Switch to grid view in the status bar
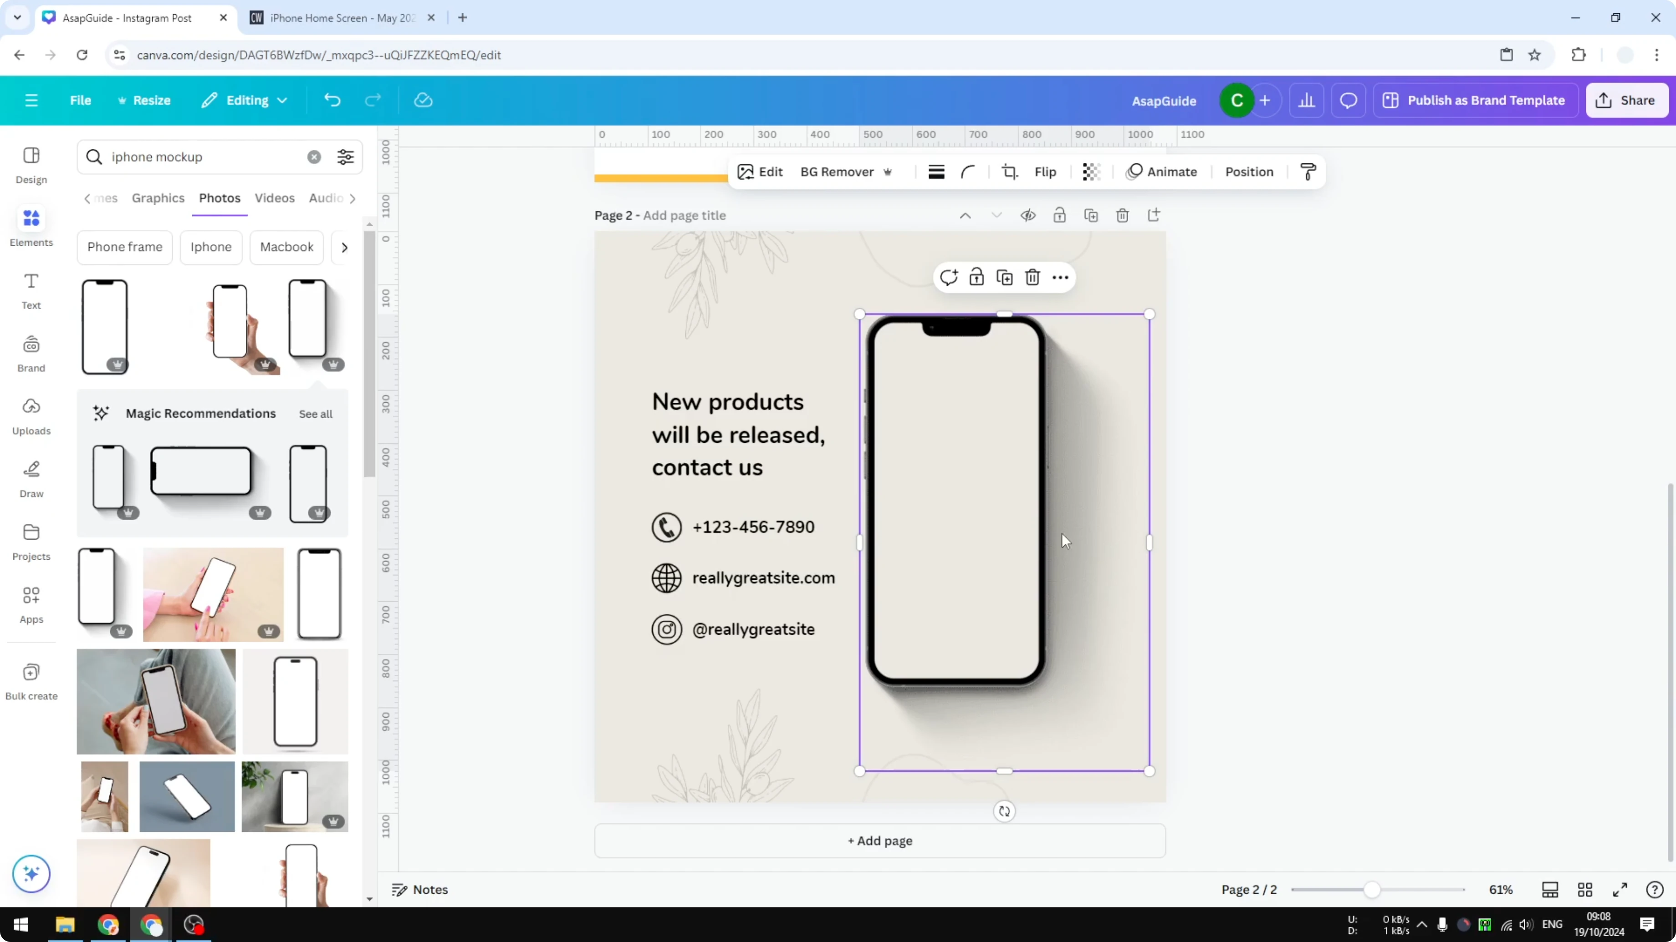 pyautogui.click(x=1585, y=889)
